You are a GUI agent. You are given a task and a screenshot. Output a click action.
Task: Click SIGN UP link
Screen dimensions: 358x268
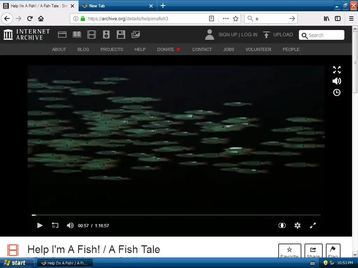228,35
